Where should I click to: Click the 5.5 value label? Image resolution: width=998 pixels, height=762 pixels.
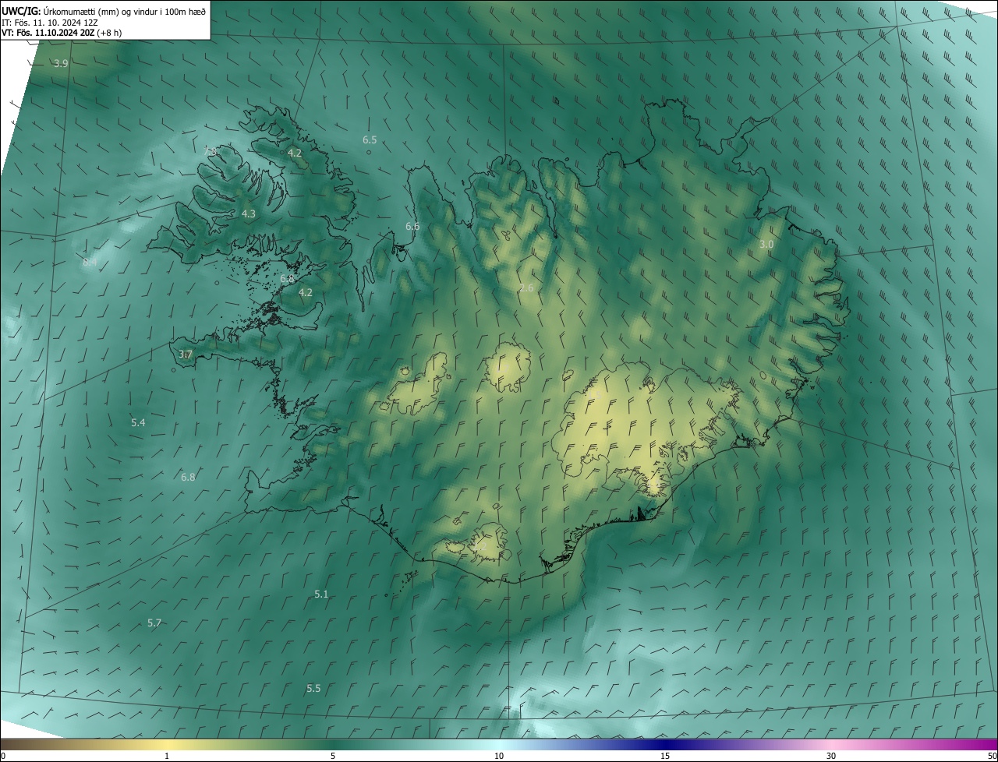tap(313, 688)
